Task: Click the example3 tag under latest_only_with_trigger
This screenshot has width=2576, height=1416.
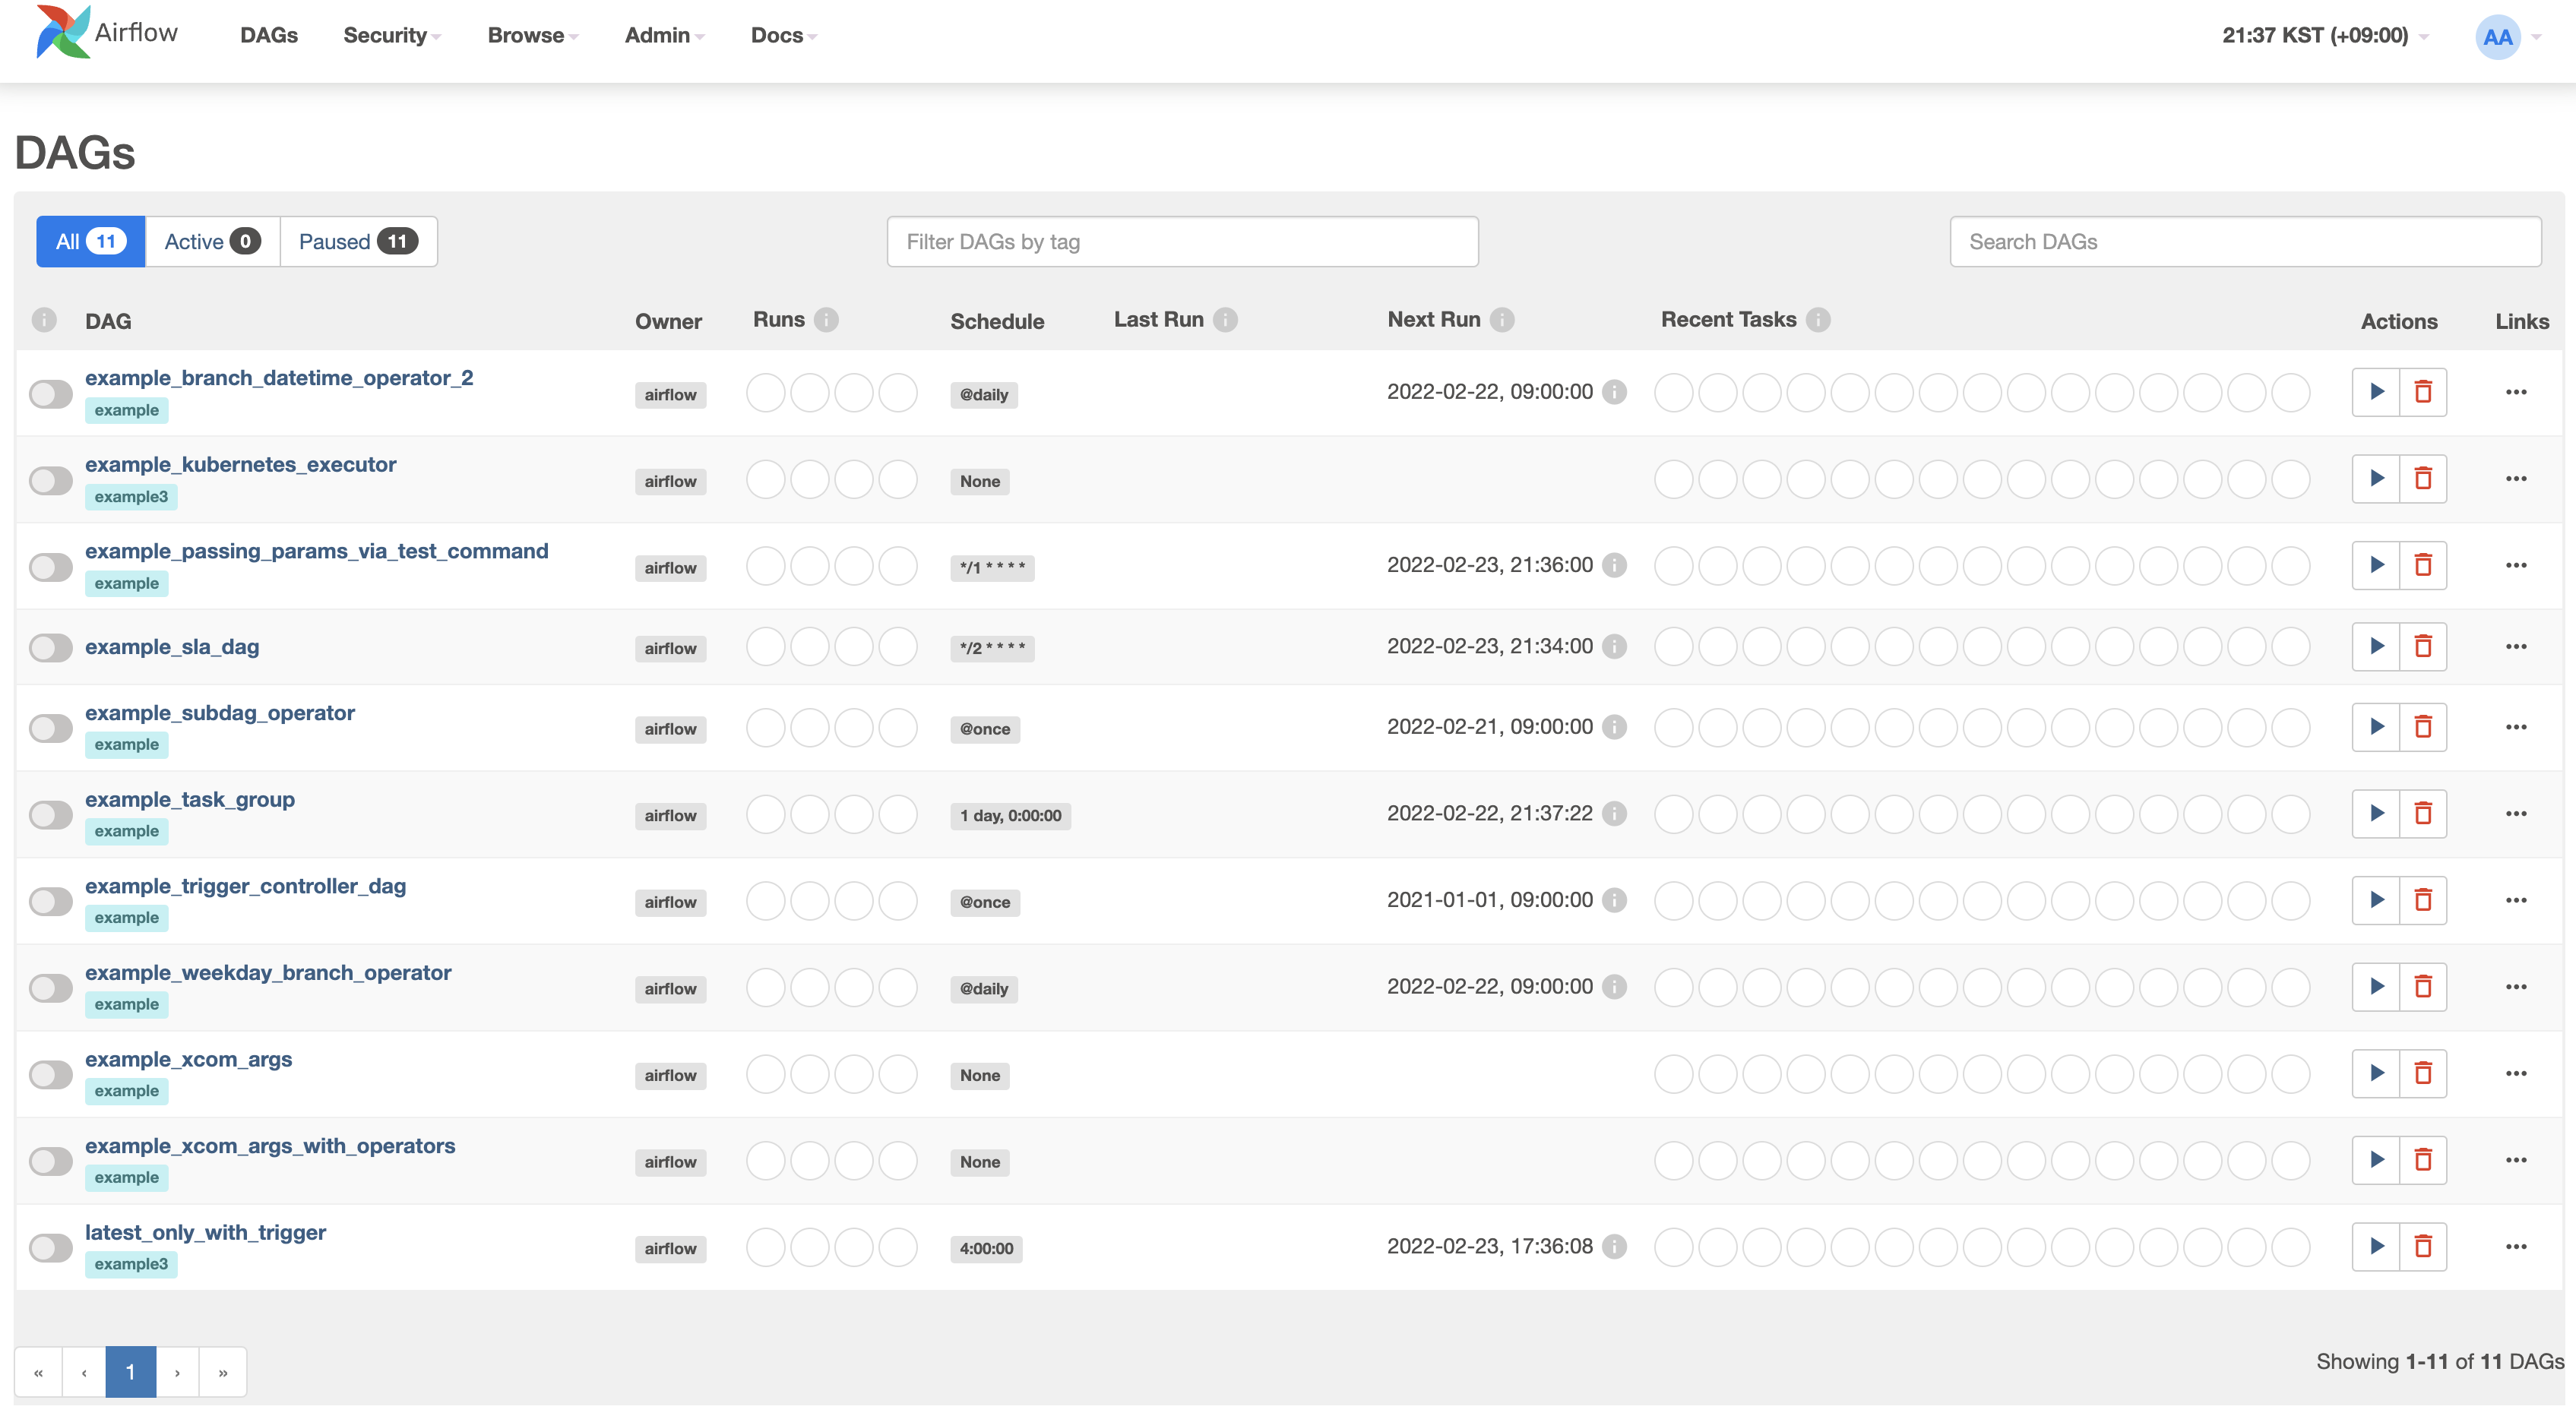Action: click(x=131, y=1264)
